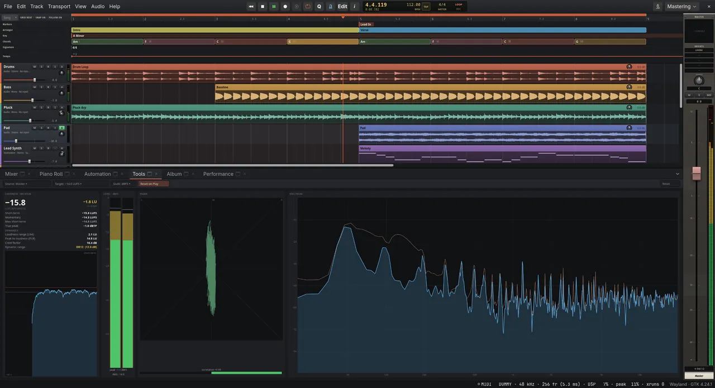Stop playback with the stop button

tap(263, 7)
